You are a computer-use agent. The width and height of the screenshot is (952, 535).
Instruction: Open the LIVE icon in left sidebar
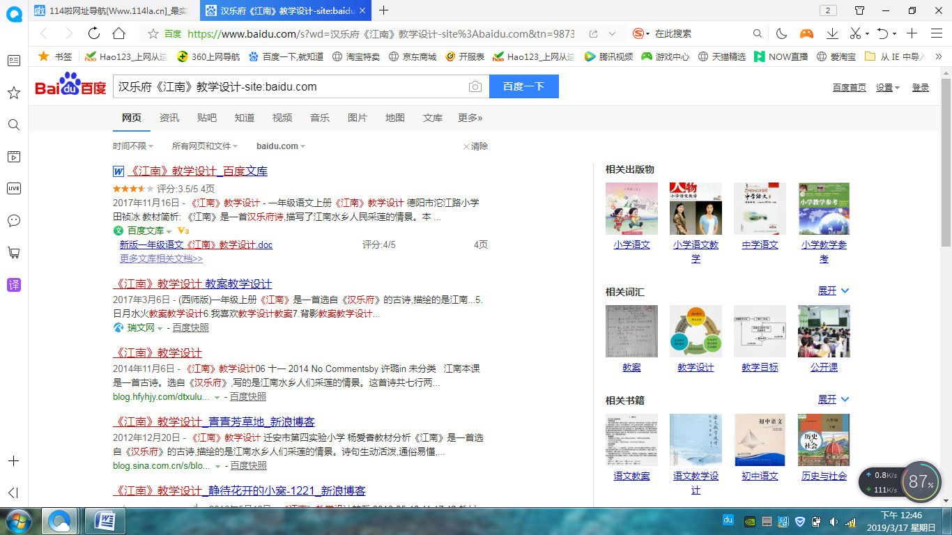tap(13, 189)
